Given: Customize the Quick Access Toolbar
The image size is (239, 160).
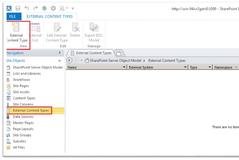Looking at the screenshot, I should coord(73,8).
